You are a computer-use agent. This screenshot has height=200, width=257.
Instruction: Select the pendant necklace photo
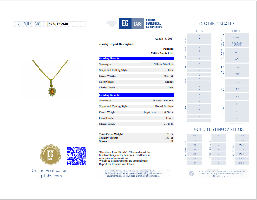tap(51, 79)
